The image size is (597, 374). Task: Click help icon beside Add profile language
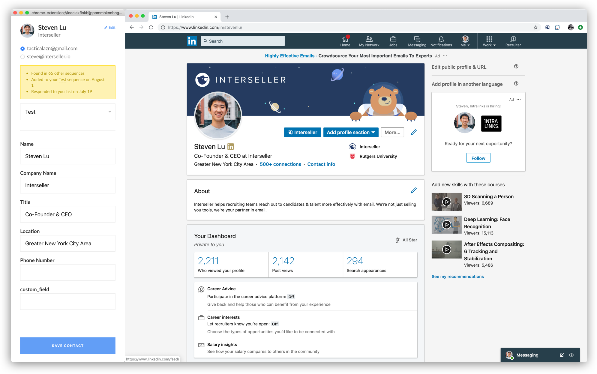click(516, 84)
